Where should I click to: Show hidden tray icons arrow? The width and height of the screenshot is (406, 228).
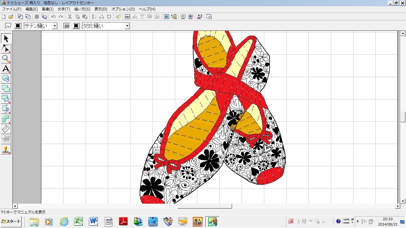coord(358,221)
